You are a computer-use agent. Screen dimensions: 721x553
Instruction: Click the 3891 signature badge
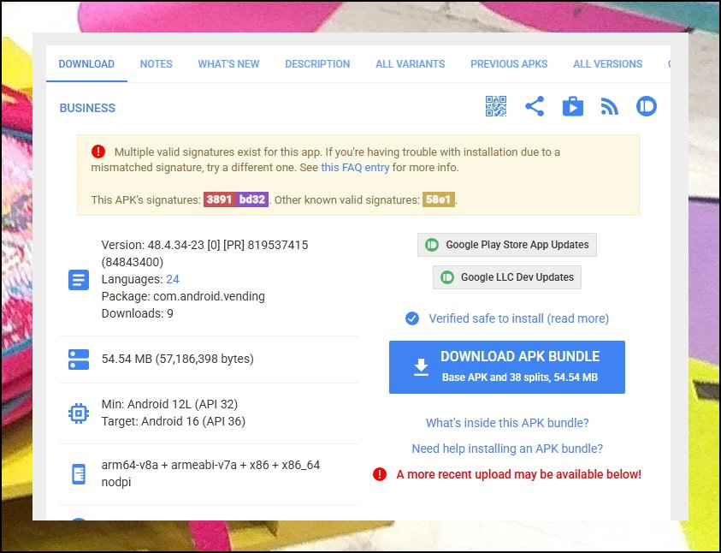point(219,199)
